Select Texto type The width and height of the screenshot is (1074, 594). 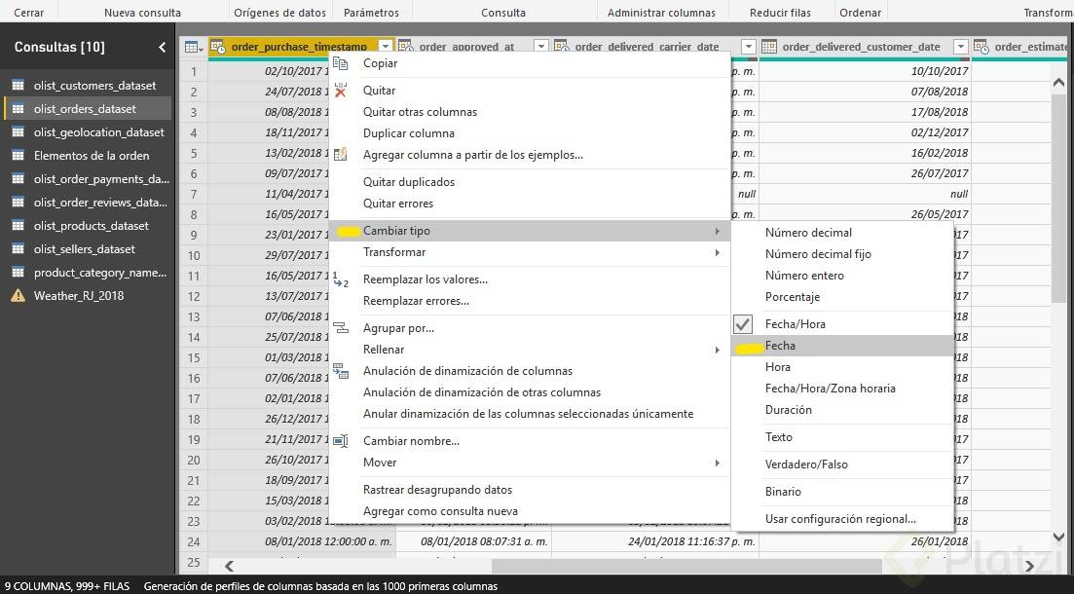click(x=779, y=436)
